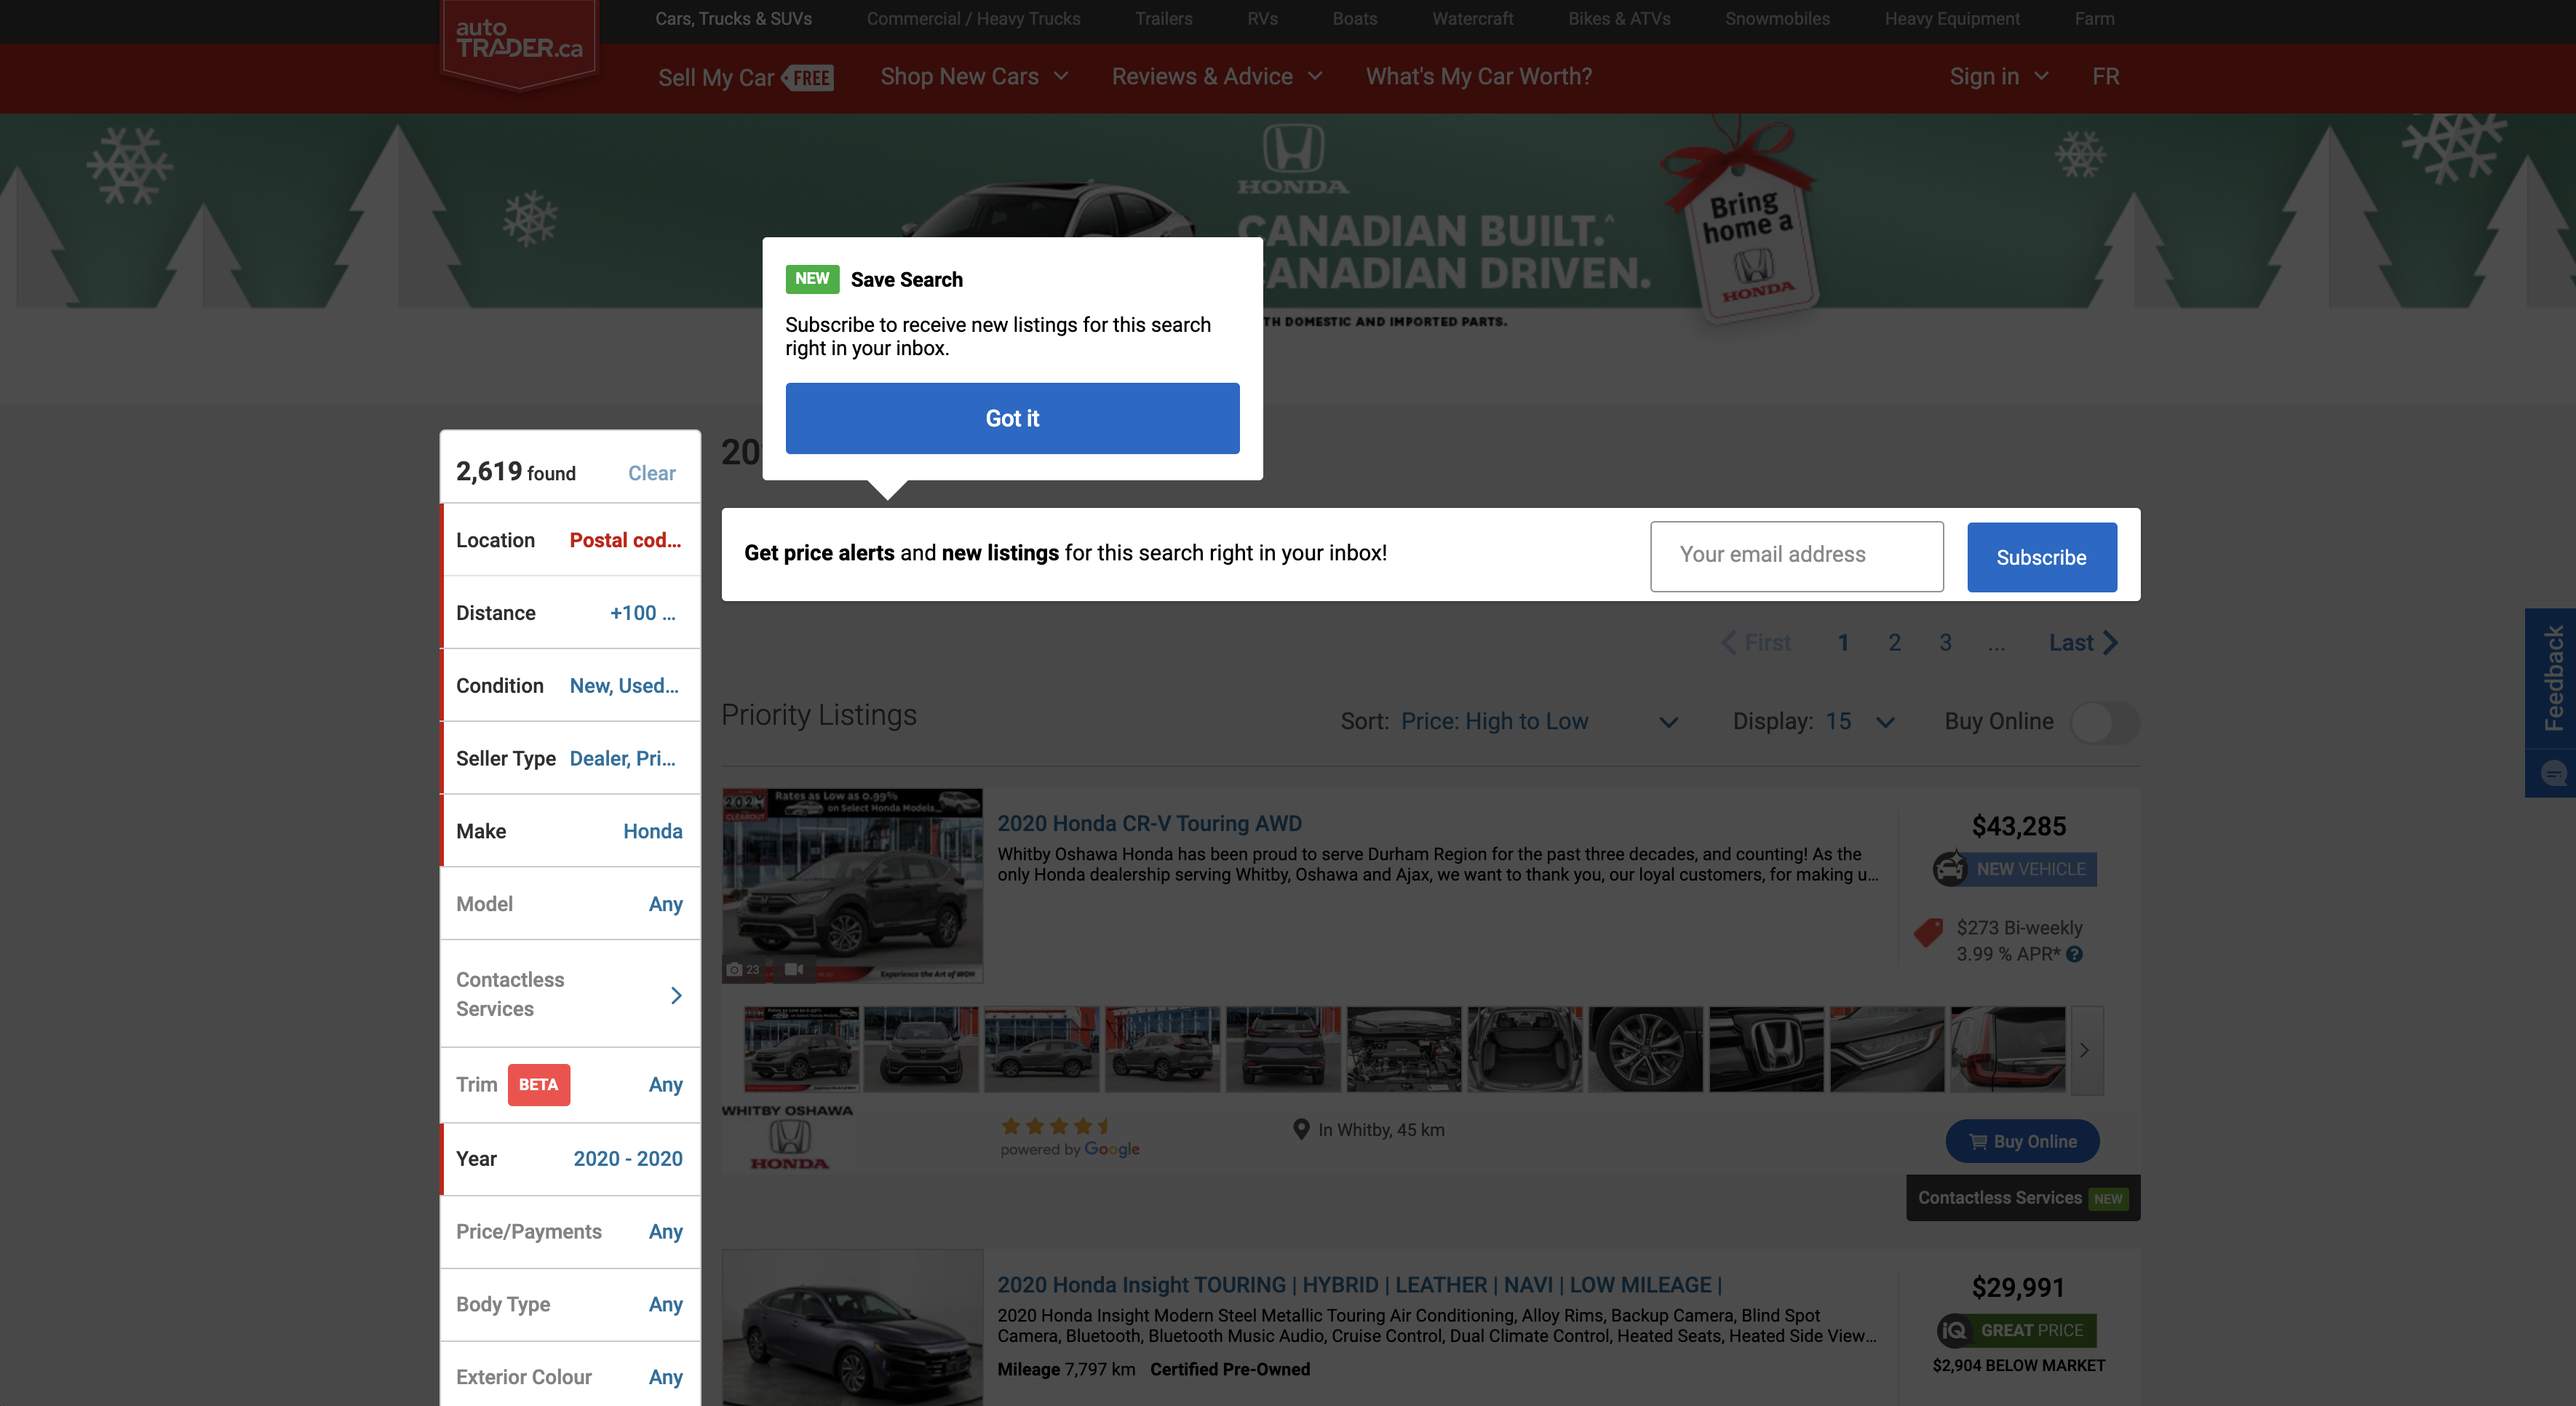
Task: Click the Last page arrow icon
Action: 2110,643
